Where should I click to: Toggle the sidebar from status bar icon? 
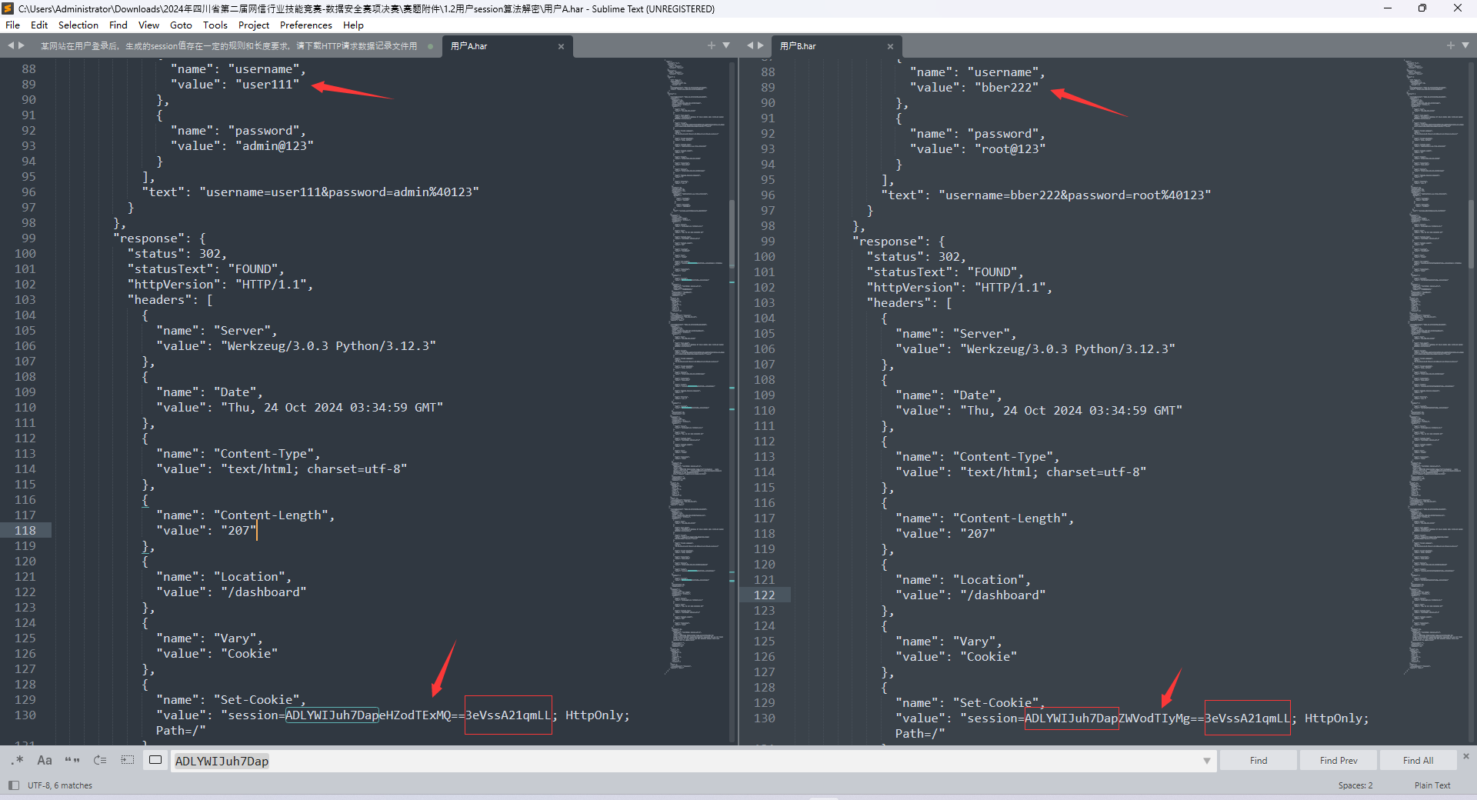(x=14, y=785)
